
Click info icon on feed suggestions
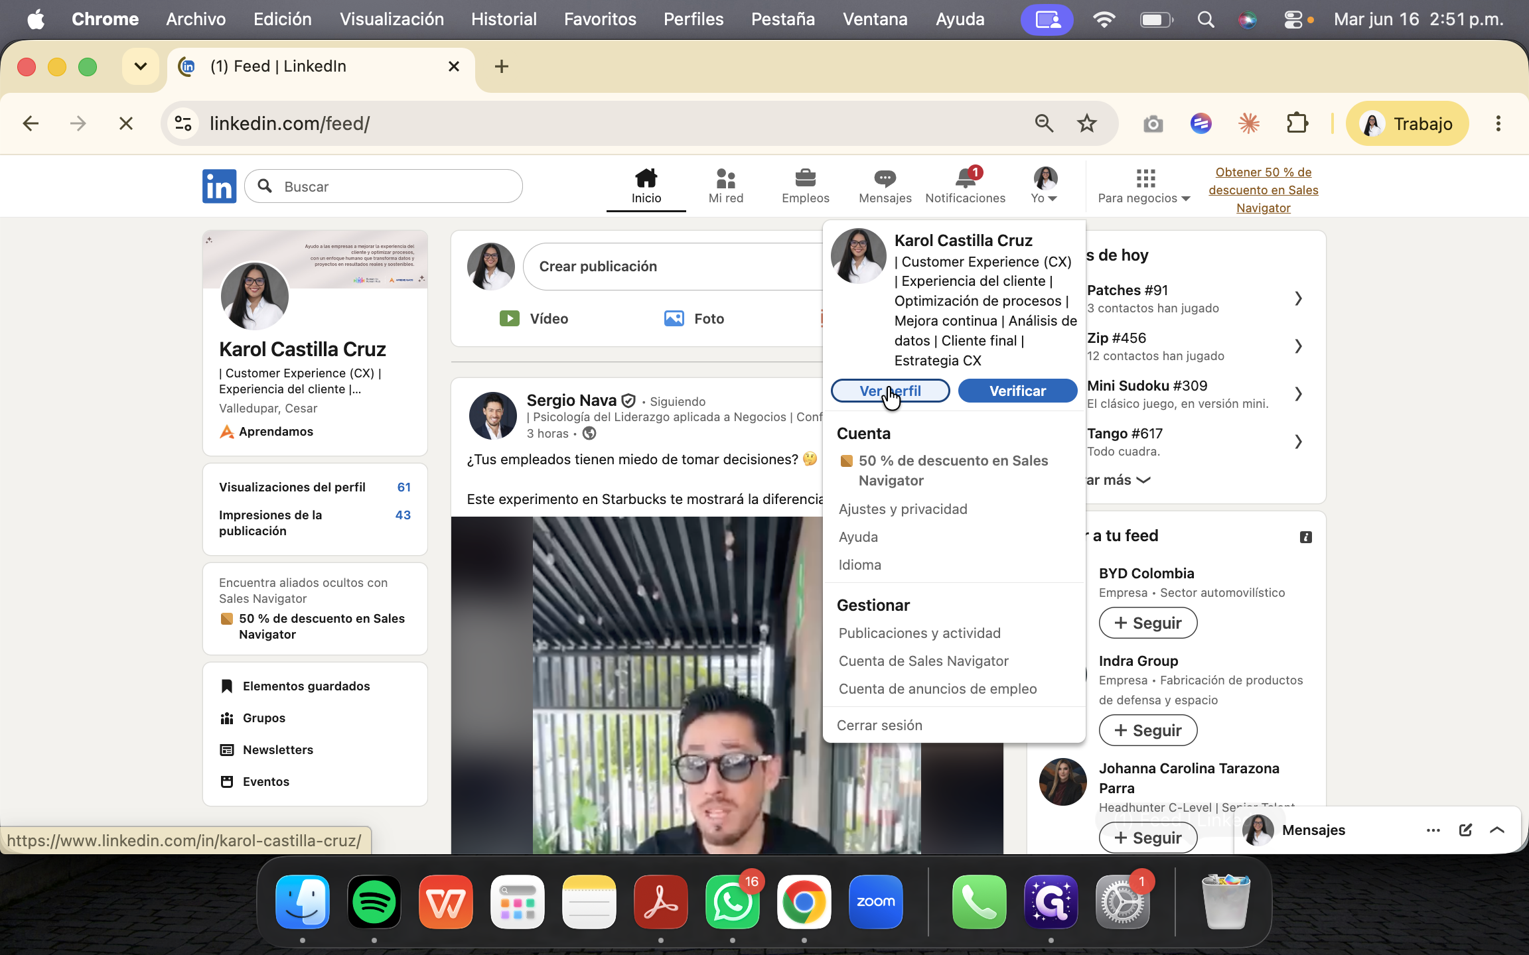(x=1305, y=537)
